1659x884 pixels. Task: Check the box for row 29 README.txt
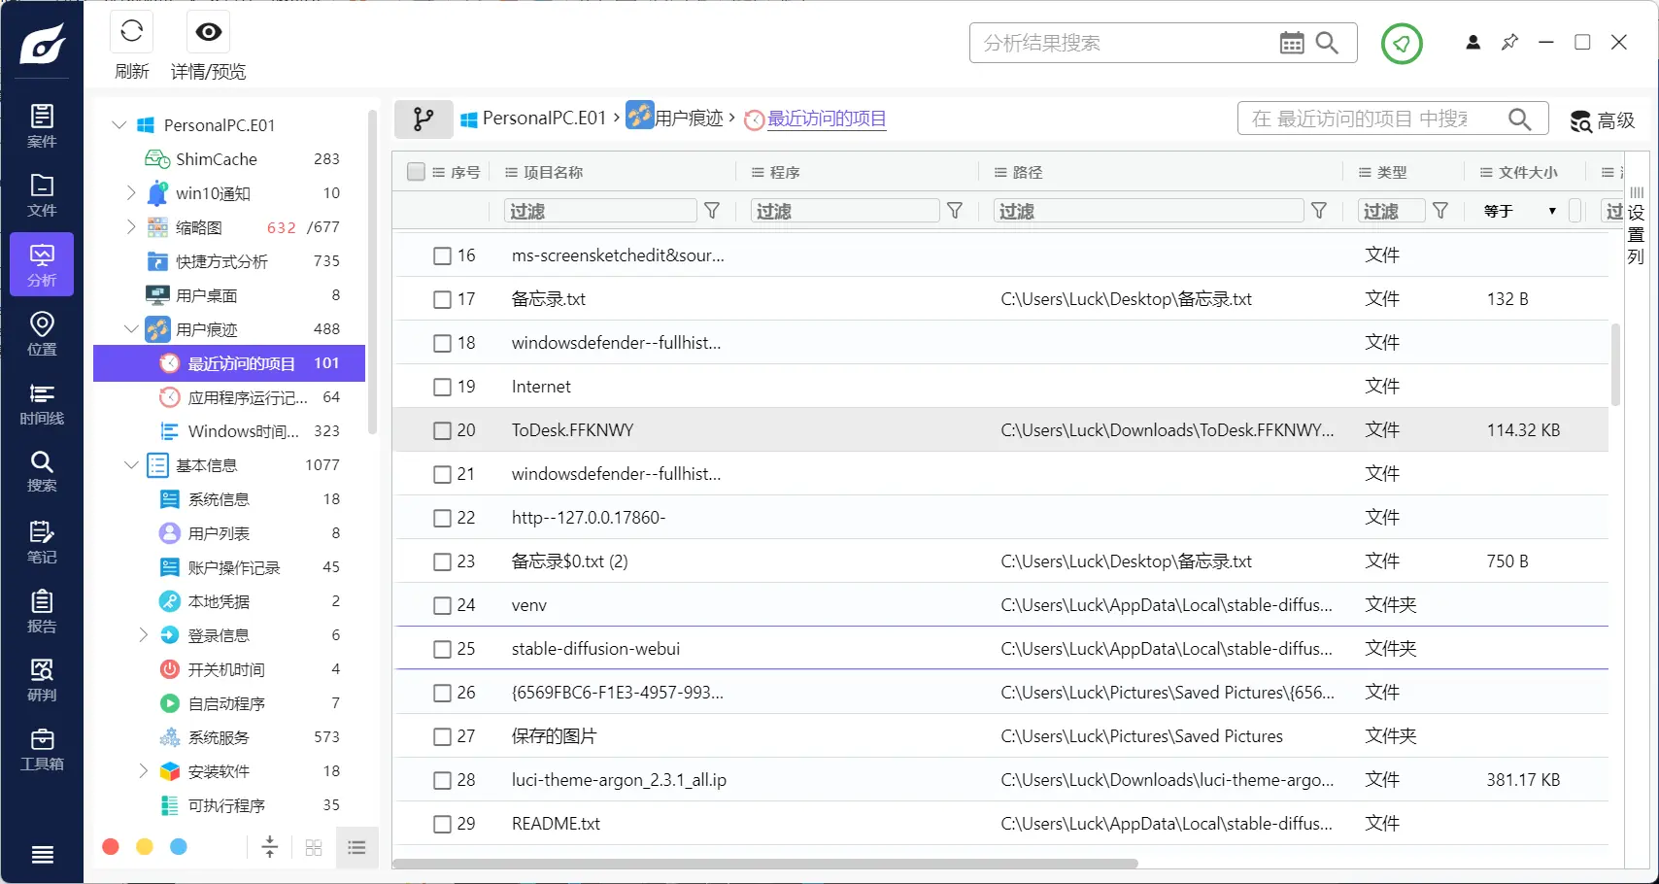pyautogui.click(x=442, y=824)
